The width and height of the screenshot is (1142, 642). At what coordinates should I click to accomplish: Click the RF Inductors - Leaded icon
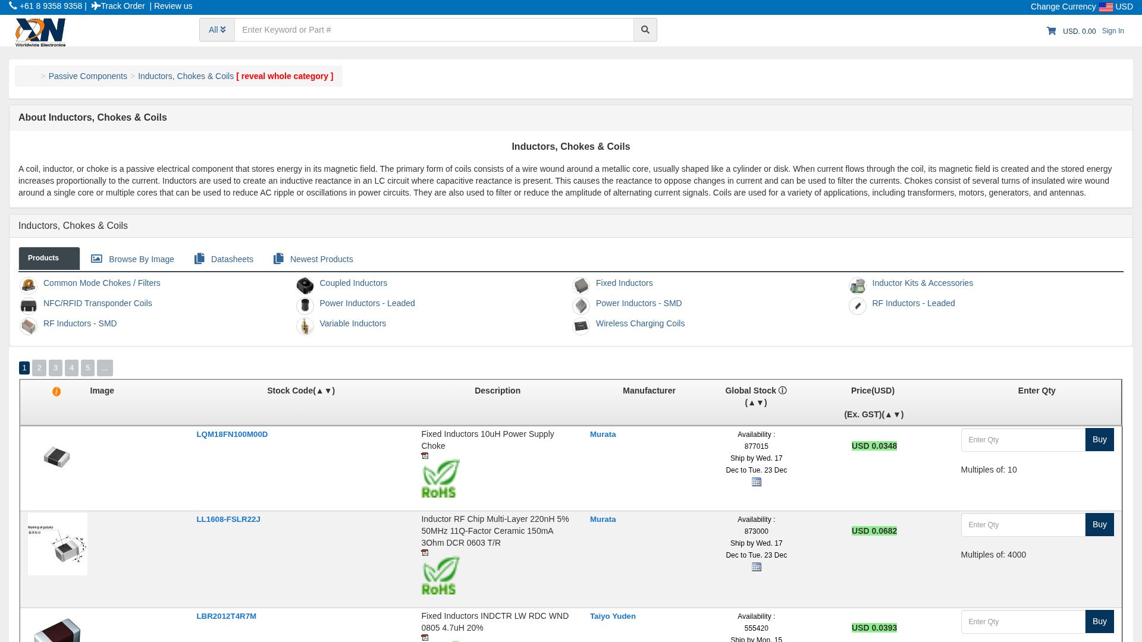[x=857, y=306]
